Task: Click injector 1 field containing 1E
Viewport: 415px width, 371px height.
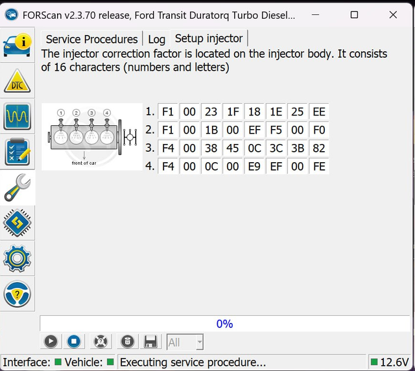Action: [x=276, y=112]
